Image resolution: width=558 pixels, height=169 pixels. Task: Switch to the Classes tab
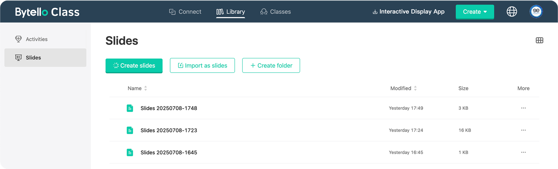276,12
